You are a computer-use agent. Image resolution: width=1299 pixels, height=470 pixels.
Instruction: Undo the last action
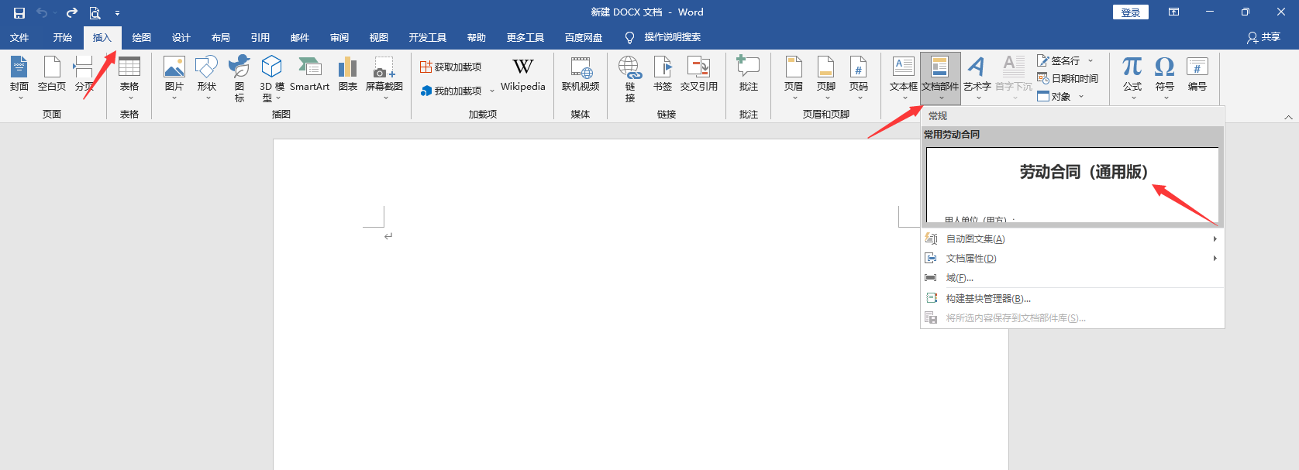pos(42,12)
